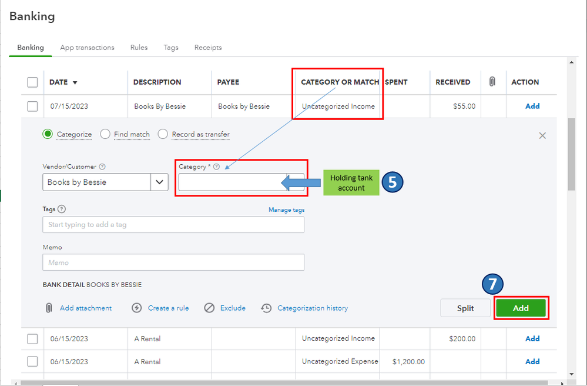Check the box for the $1,200.00 A Rental row
This screenshot has height=386, width=587.
coord(32,361)
